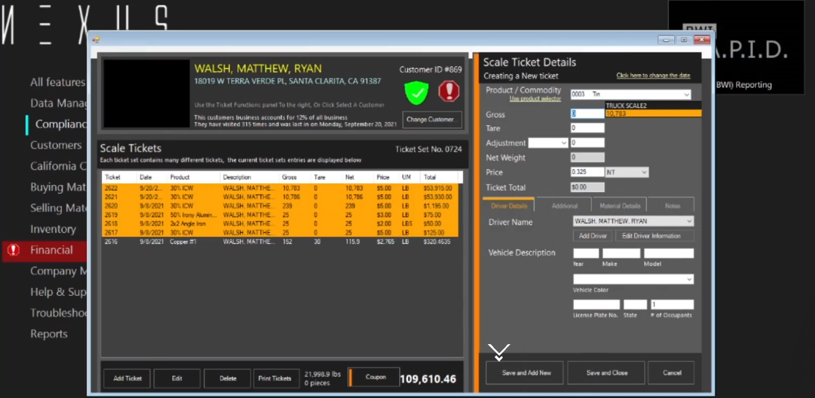Switch to the Additional tab
This screenshot has height=398, width=815.
point(564,206)
